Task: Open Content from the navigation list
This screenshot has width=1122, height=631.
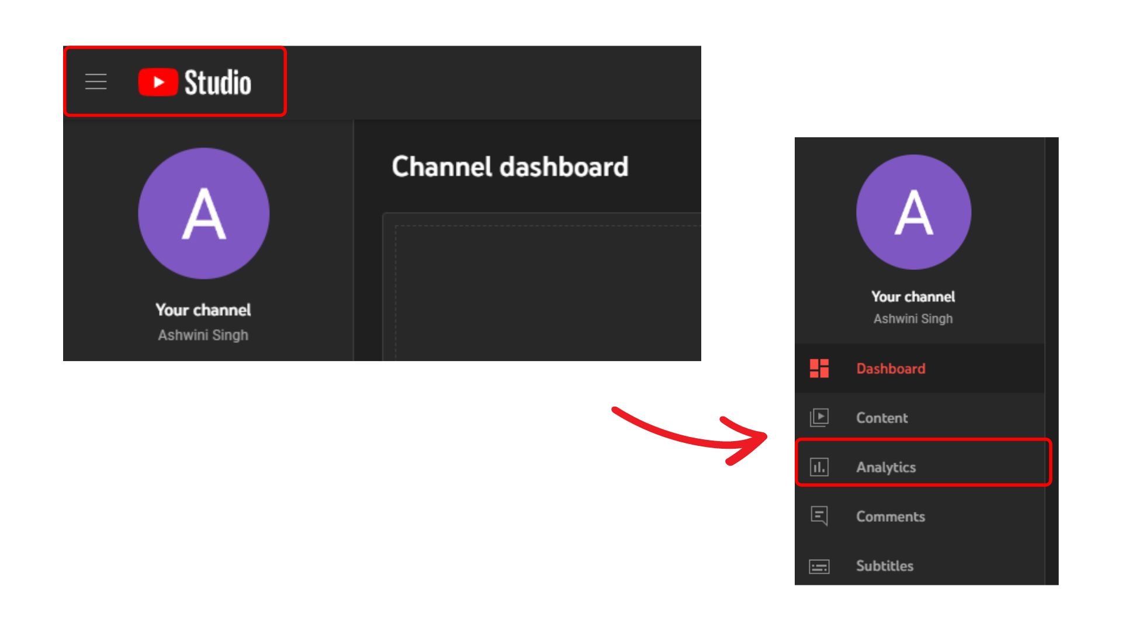Action: click(x=882, y=418)
